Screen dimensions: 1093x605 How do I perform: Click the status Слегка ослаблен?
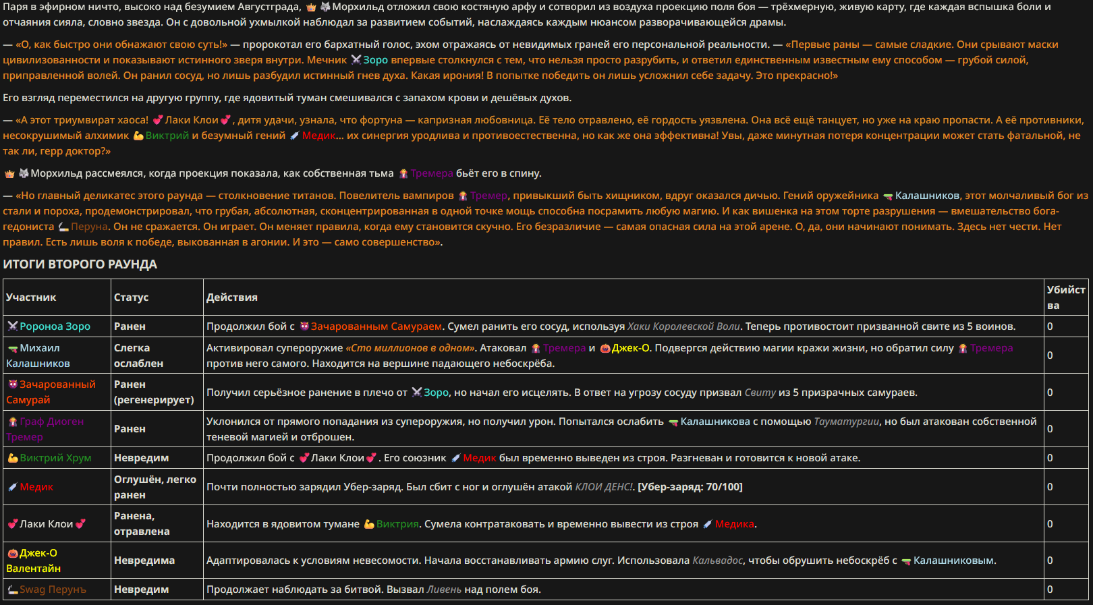[139, 355]
